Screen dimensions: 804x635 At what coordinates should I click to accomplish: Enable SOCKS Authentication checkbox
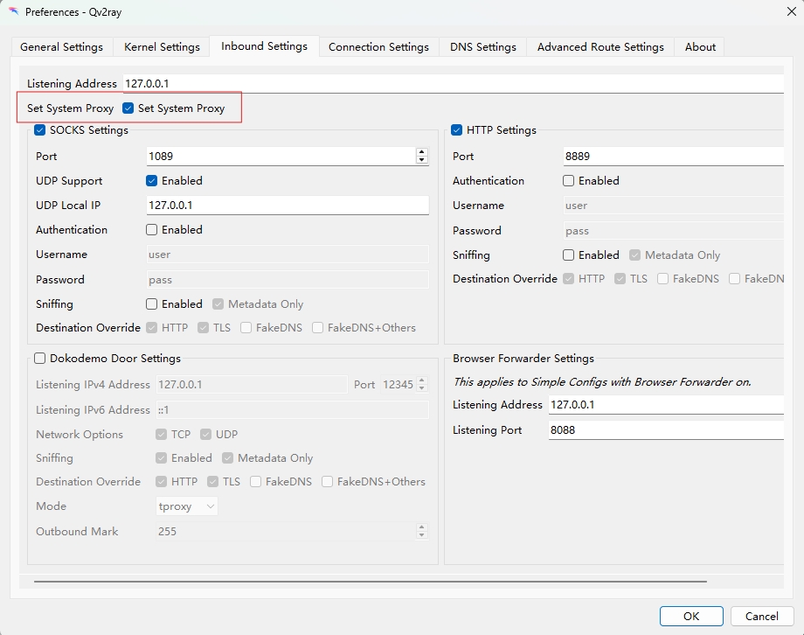[x=152, y=229]
